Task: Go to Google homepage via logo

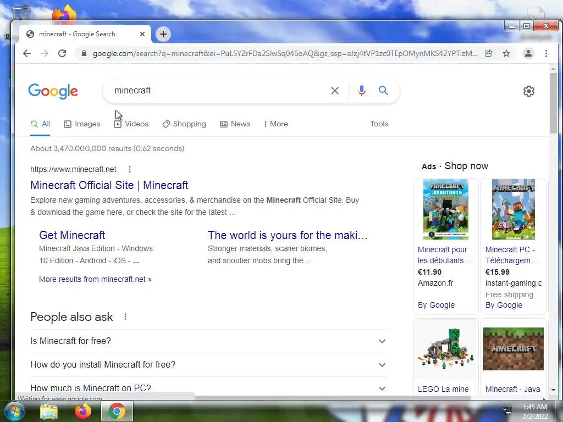Action: pos(53,91)
